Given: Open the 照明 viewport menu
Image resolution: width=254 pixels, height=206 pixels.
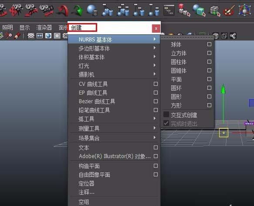Looking at the screenshot, I should [7, 27].
